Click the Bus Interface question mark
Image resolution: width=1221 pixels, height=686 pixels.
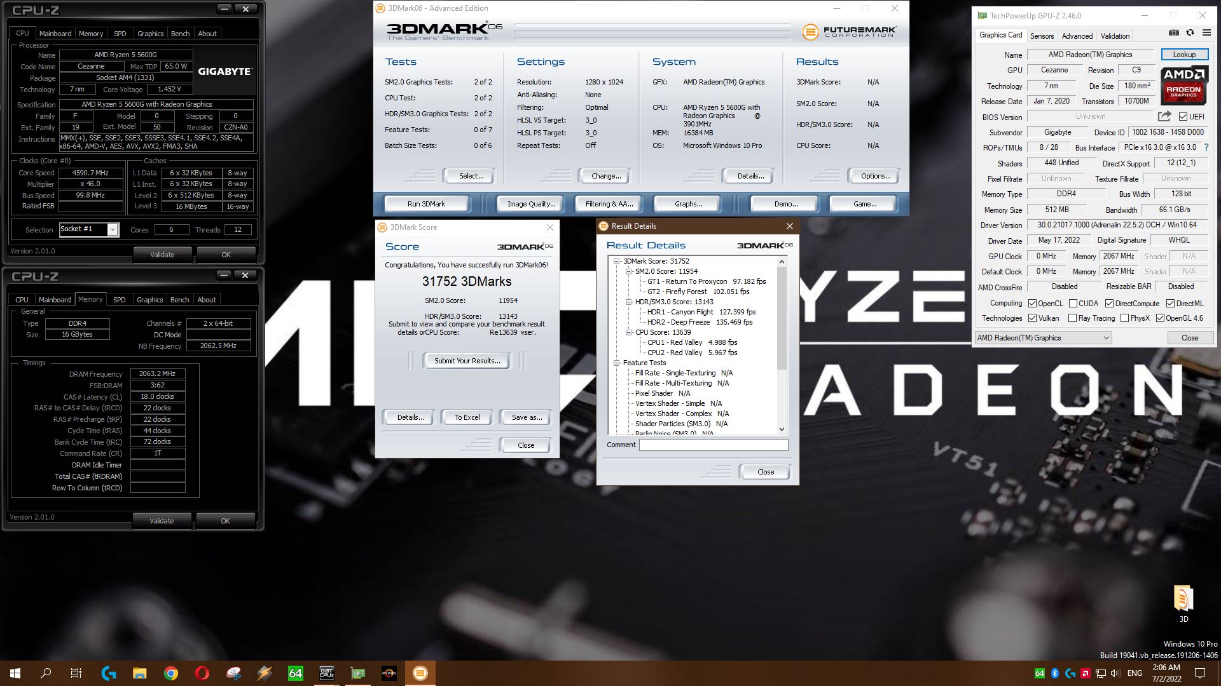coord(1206,147)
